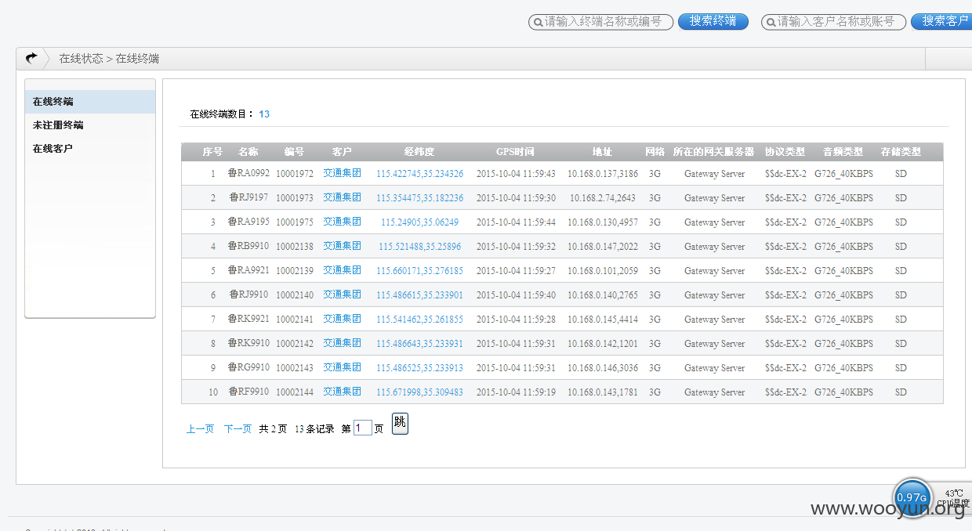Open 交通集团 customer for 鲁RK9910
Image resolution: width=972 pixels, height=531 pixels.
(342, 343)
